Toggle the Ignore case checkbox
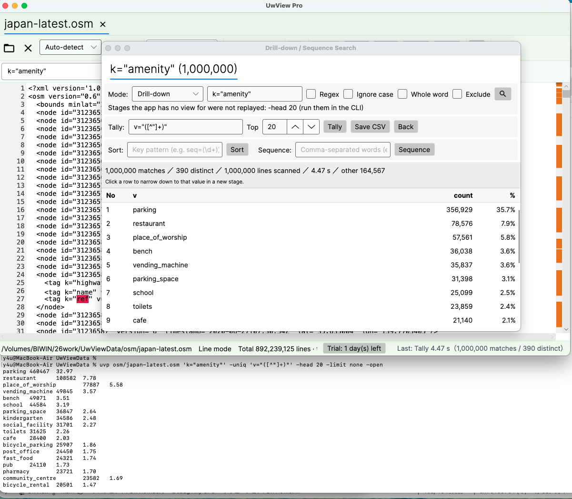572x499 pixels. click(348, 94)
